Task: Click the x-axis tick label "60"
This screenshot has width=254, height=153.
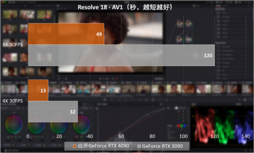Action: pos(121,136)
